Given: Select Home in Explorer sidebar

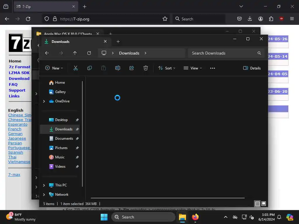Looking at the screenshot, I should point(60,83).
